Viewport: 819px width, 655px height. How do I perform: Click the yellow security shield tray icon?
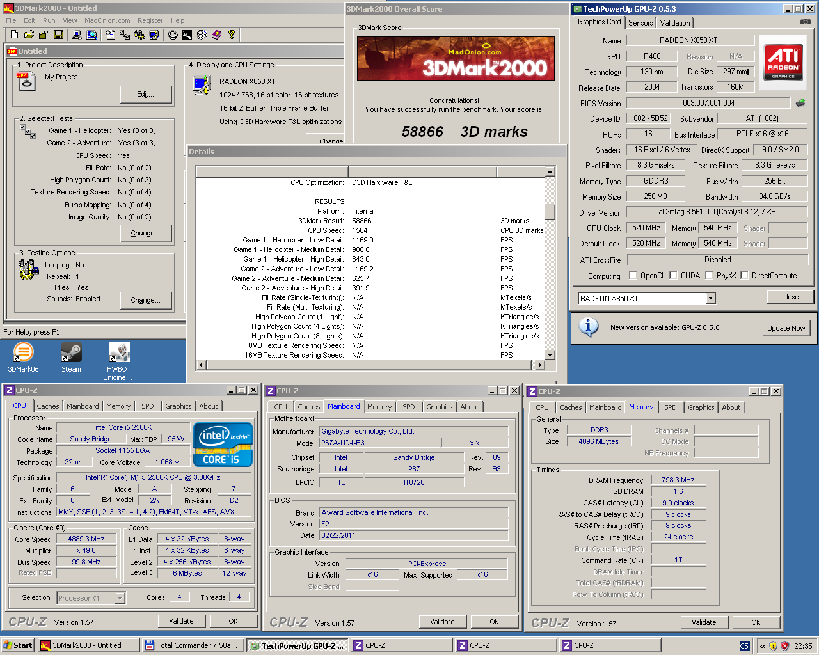click(773, 645)
